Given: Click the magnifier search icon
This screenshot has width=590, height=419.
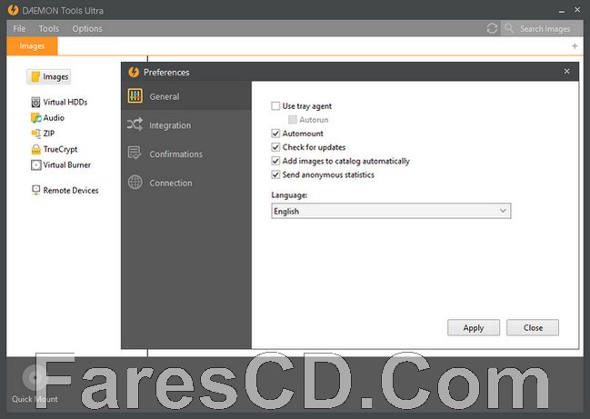Looking at the screenshot, I should tap(509, 28).
